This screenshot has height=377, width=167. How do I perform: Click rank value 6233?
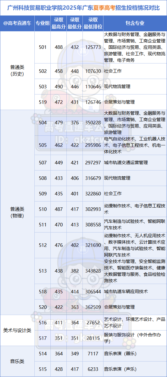(93, 369)
